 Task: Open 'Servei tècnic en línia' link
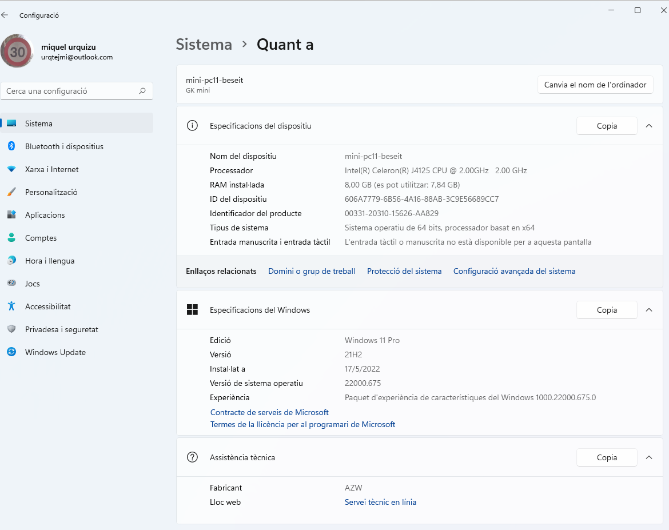pyautogui.click(x=380, y=502)
